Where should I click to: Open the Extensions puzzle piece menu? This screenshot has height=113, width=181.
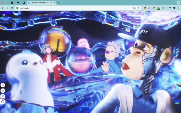click(x=163, y=8)
